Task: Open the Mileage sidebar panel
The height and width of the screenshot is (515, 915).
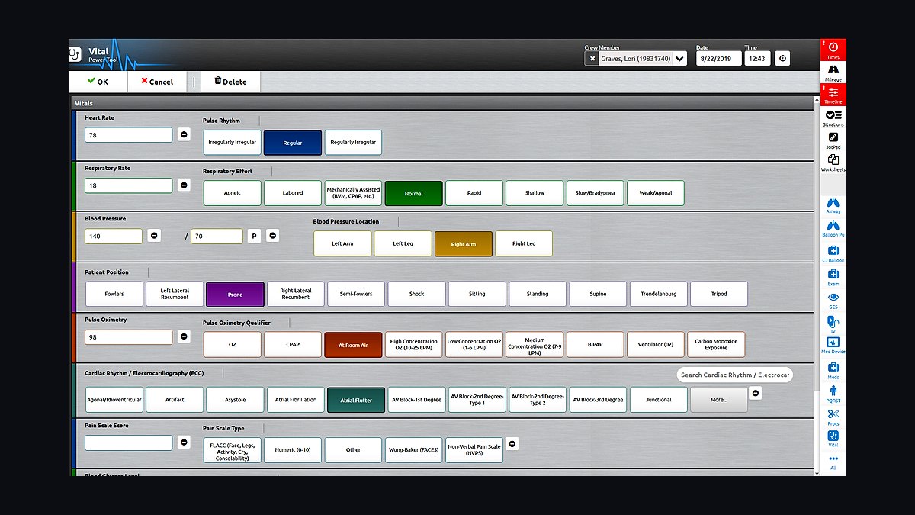Action: [833, 72]
